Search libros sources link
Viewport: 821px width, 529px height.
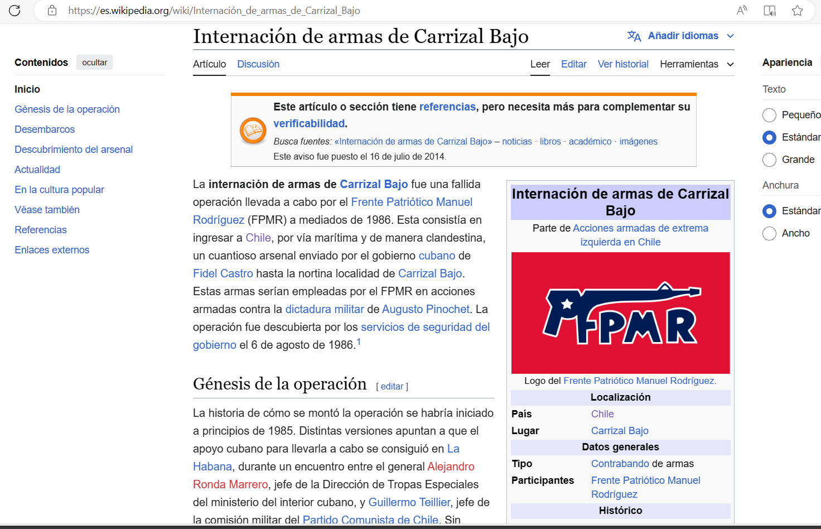[x=550, y=142]
